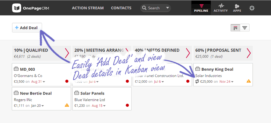
Task: Open the Aug 15 date dropdown
Action: pos(99,106)
